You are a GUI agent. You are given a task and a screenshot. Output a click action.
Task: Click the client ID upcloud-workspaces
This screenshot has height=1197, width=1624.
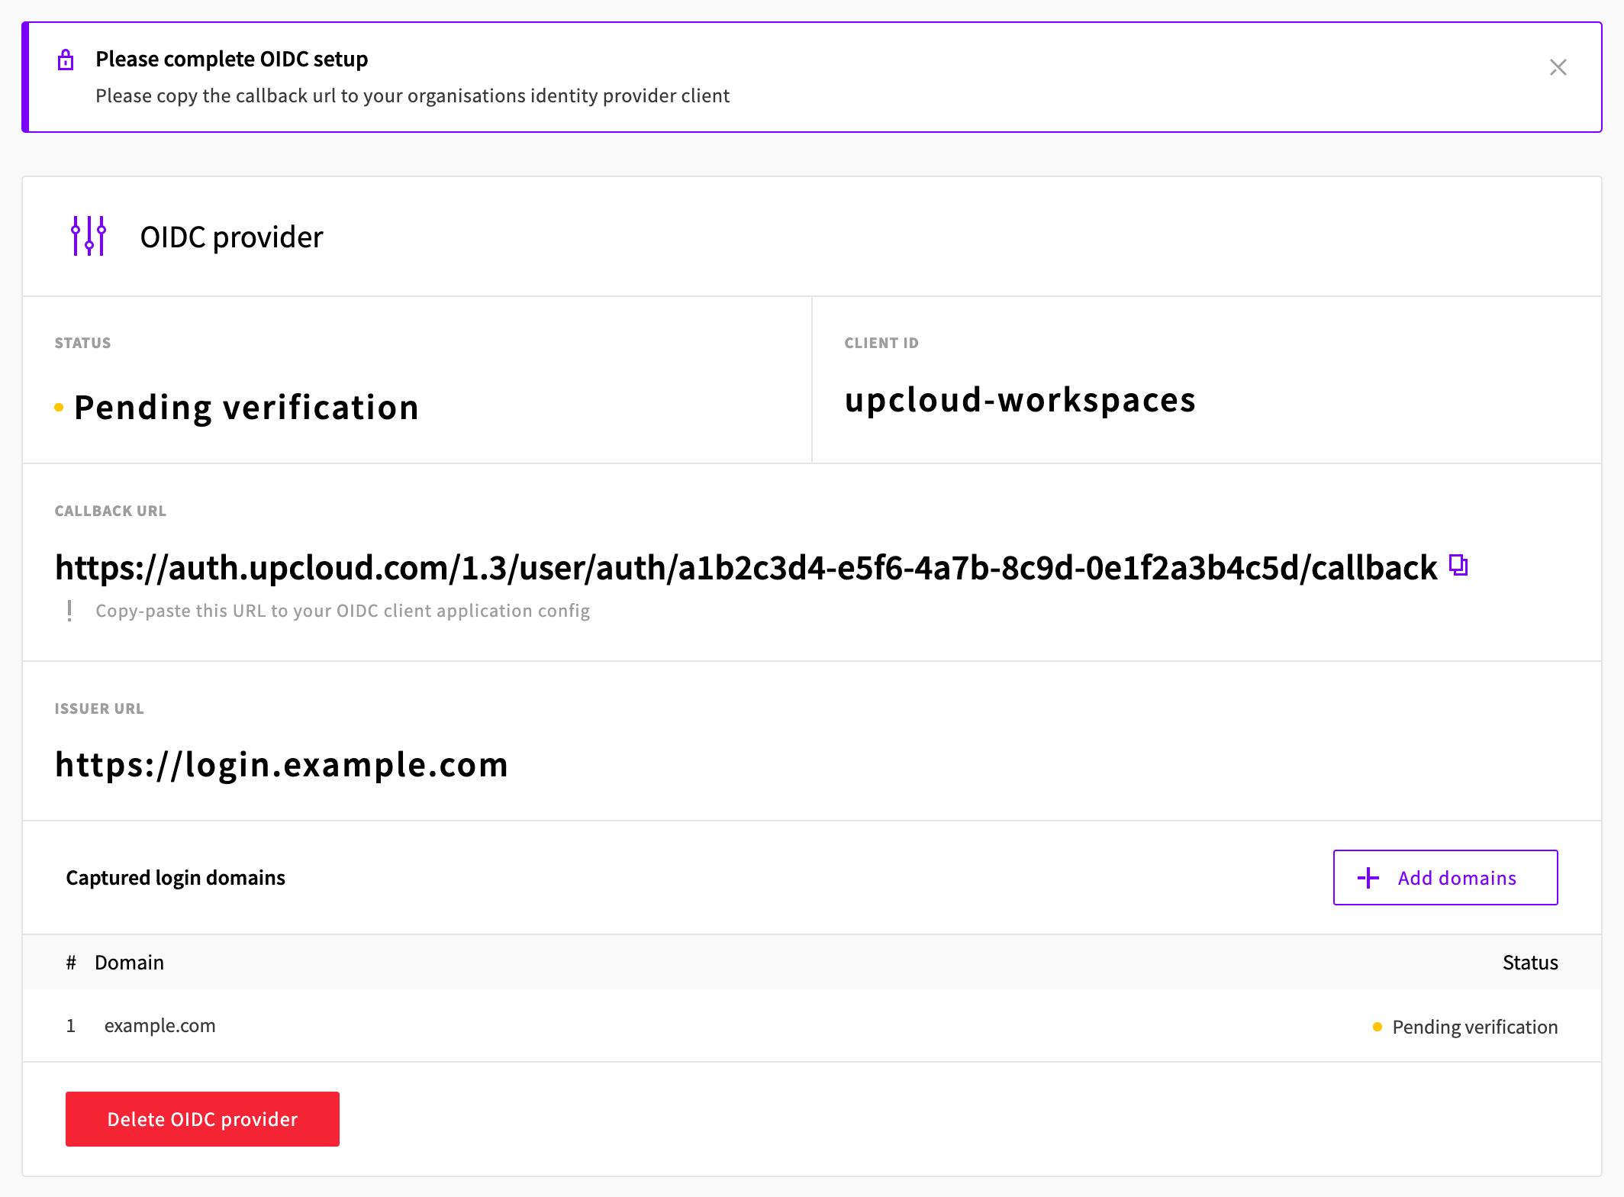[1020, 400]
